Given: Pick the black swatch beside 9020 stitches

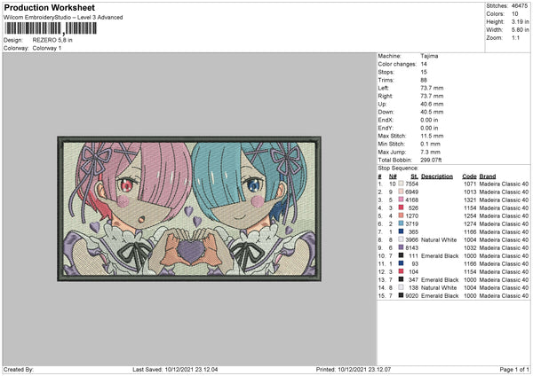Looking at the screenshot, I should coord(402,295).
